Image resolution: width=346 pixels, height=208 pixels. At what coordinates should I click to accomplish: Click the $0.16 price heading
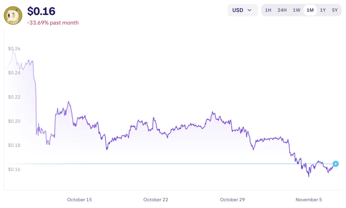(41, 11)
